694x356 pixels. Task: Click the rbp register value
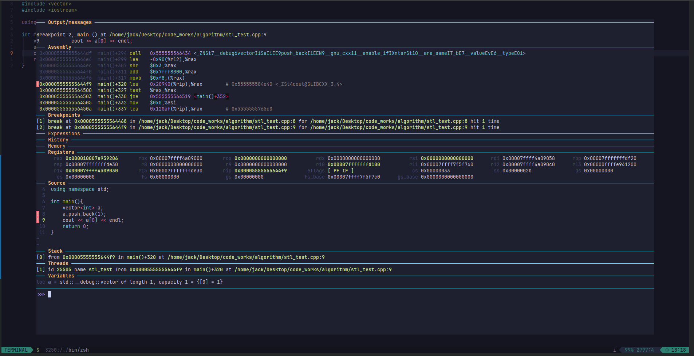pyautogui.click(x=610, y=159)
